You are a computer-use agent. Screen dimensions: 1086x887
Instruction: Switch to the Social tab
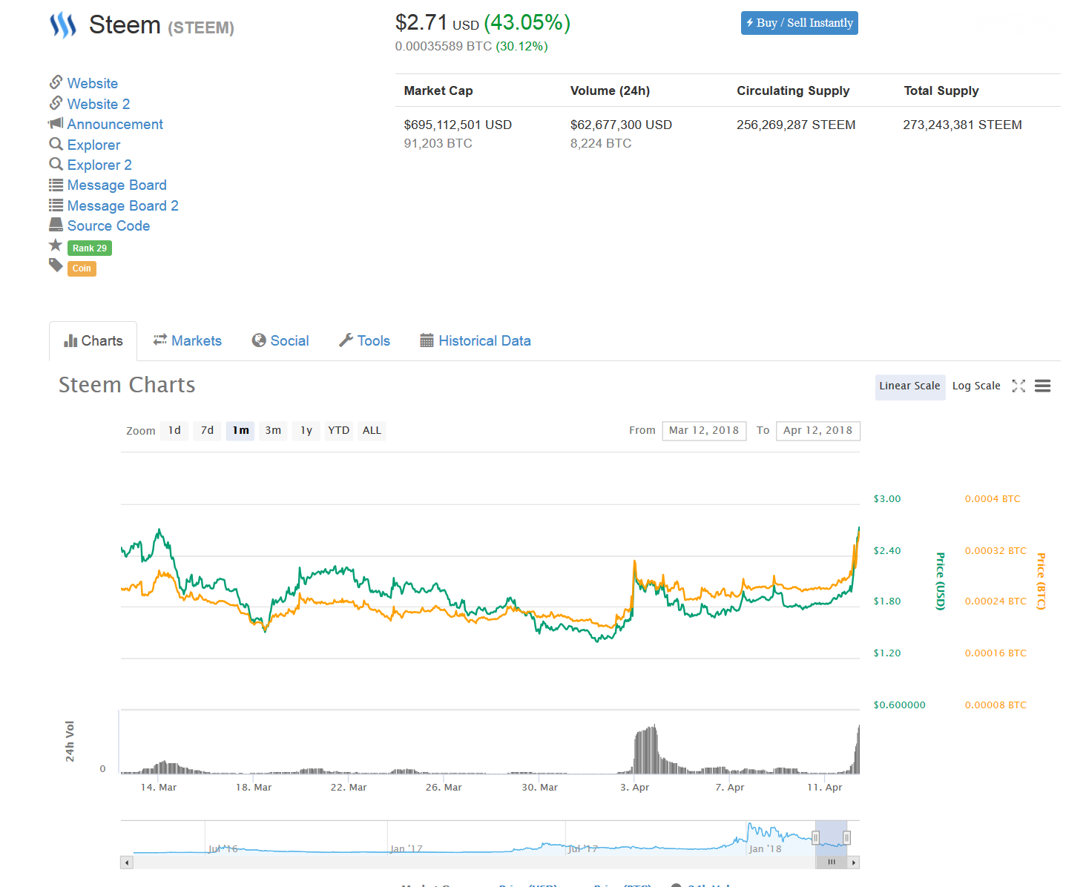tap(280, 341)
